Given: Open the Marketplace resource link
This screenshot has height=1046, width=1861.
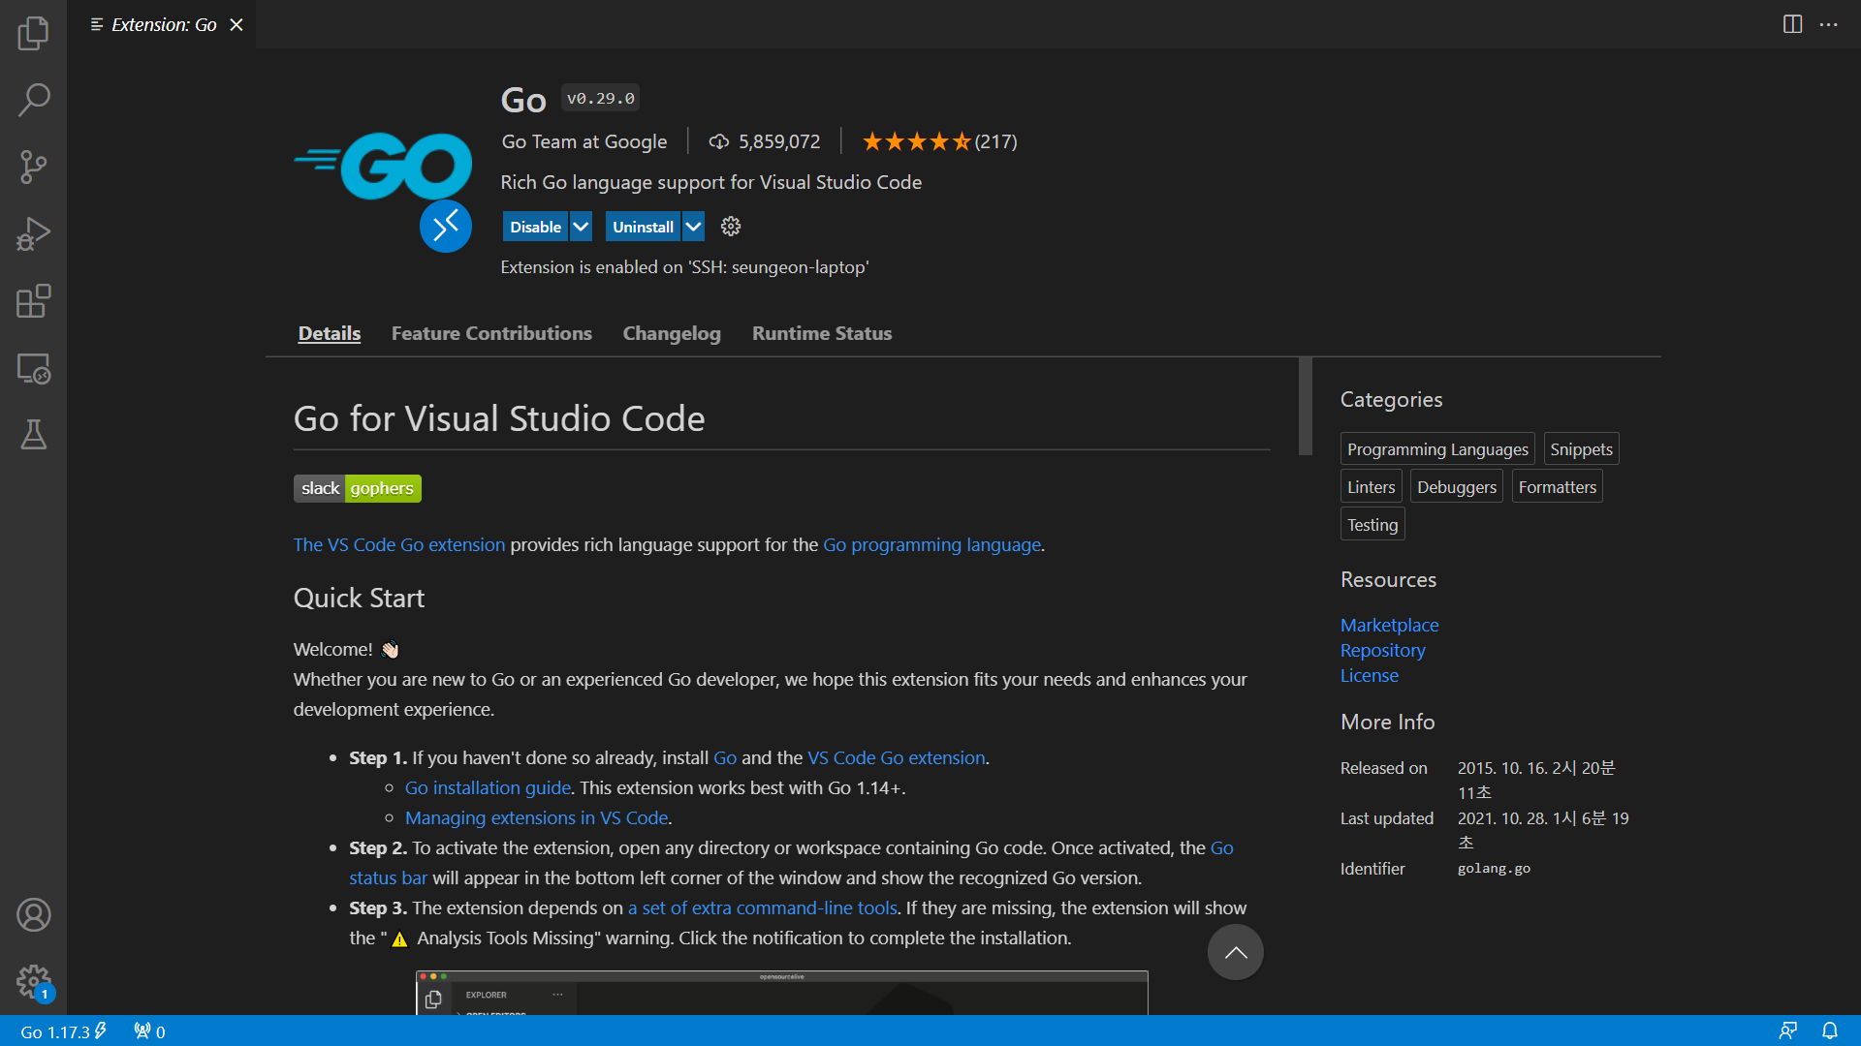Looking at the screenshot, I should click(1389, 625).
